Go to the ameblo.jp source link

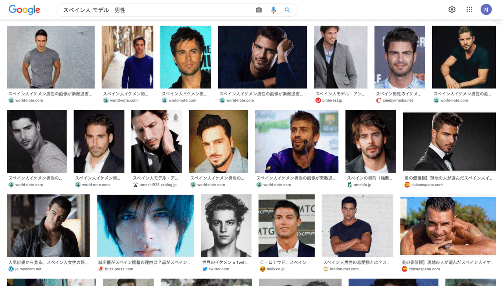tap(362, 185)
